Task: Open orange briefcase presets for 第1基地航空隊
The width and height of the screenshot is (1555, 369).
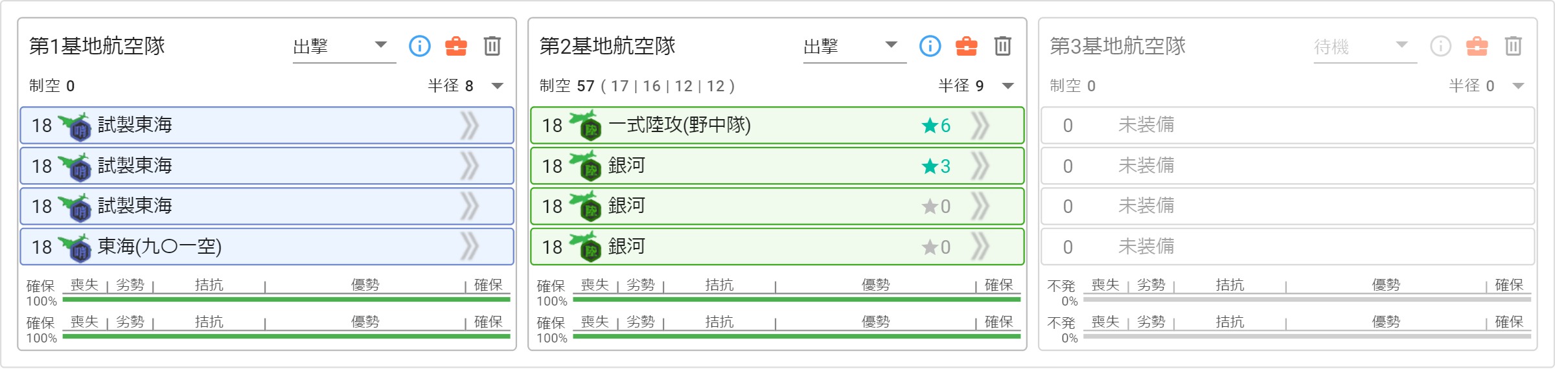Action: click(x=456, y=46)
